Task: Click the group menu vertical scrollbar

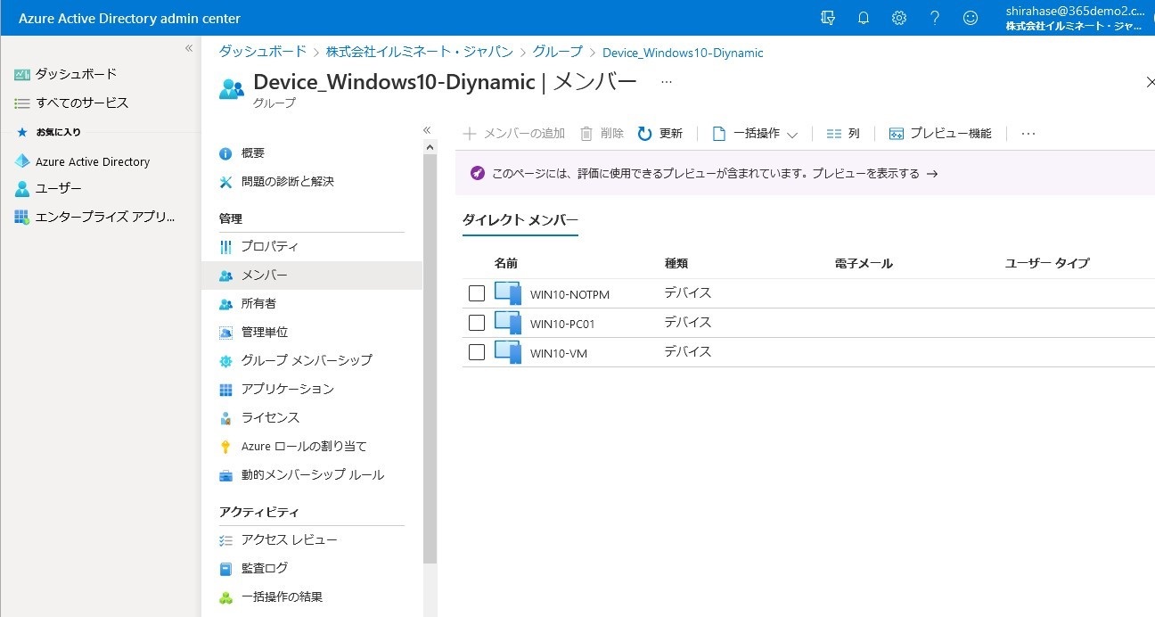Action: click(430, 357)
